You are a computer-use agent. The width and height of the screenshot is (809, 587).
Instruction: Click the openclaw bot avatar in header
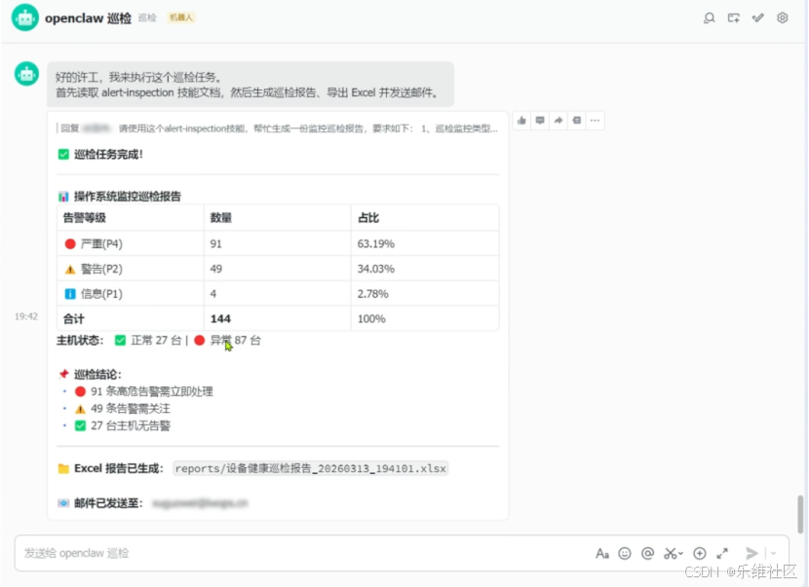pyautogui.click(x=24, y=18)
